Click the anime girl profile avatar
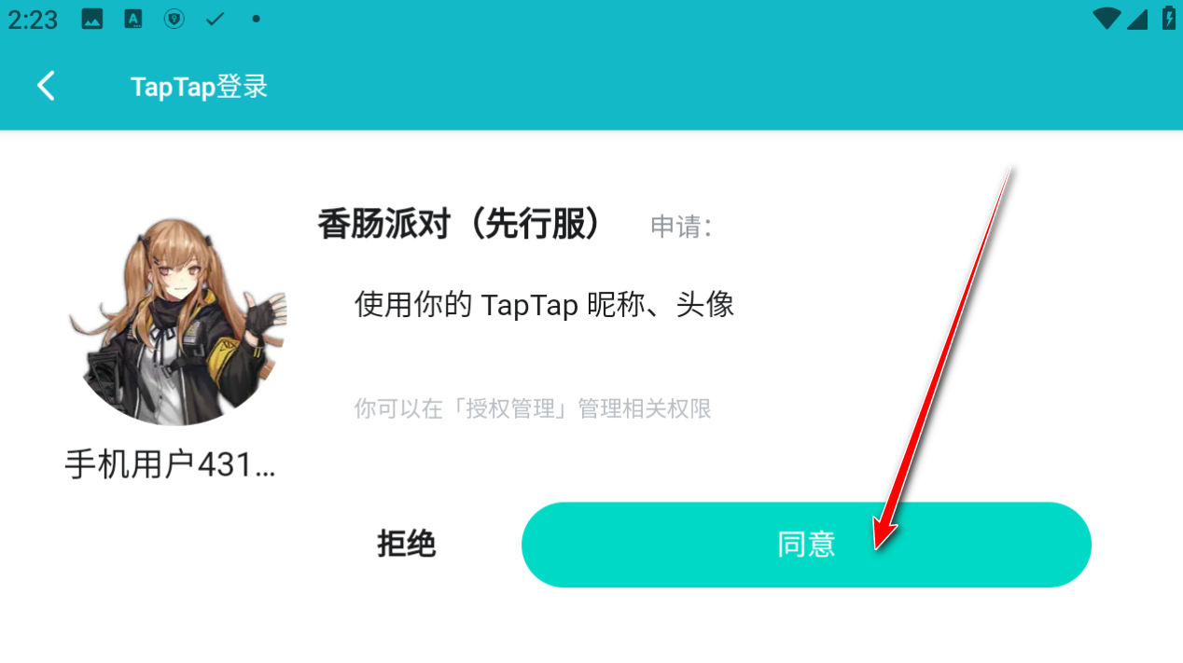1183x663 pixels. pyautogui.click(x=177, y=319)
